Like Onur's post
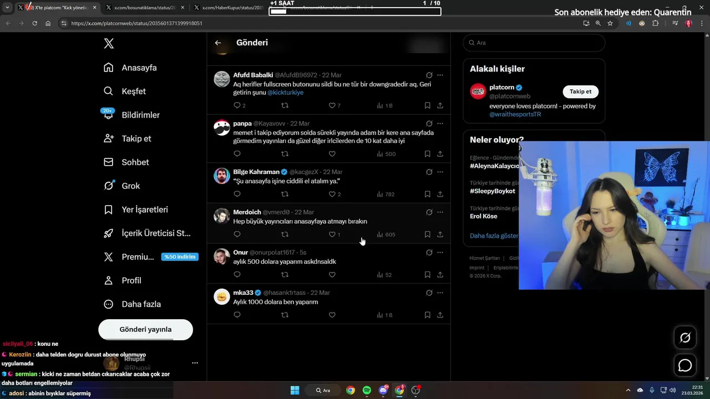Image resolution: width=710 pixels, height=399 pixels. pos(332,275)
